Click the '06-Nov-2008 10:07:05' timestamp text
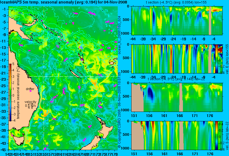229x156 pixels. click(x=119, y=89)
